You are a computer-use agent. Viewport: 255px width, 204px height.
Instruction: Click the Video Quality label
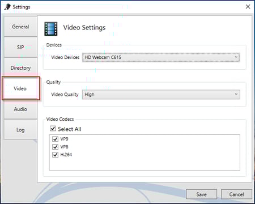[x=65, y=95]
